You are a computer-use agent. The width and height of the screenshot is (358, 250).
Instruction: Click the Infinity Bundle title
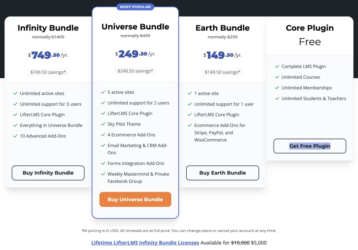click(48, 28)
